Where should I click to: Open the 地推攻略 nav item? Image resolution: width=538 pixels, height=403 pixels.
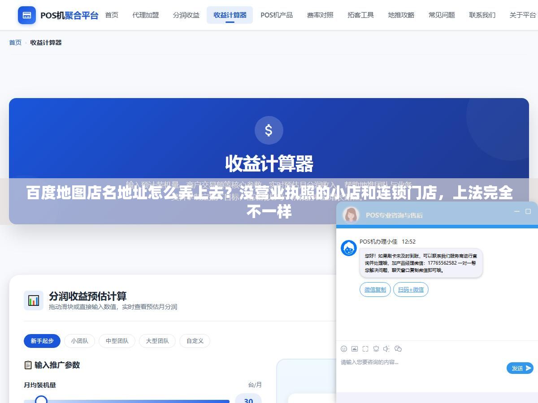401,15
